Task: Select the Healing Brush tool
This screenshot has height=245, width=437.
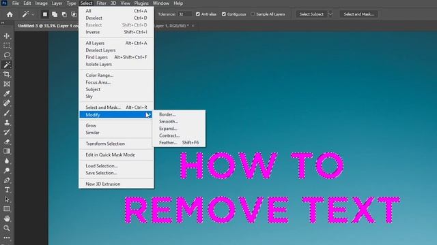Action: tap(7, 103)
